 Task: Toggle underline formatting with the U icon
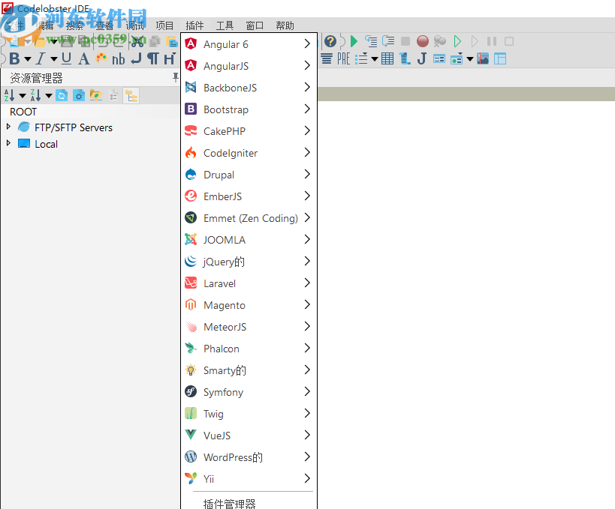coord(66,58)
